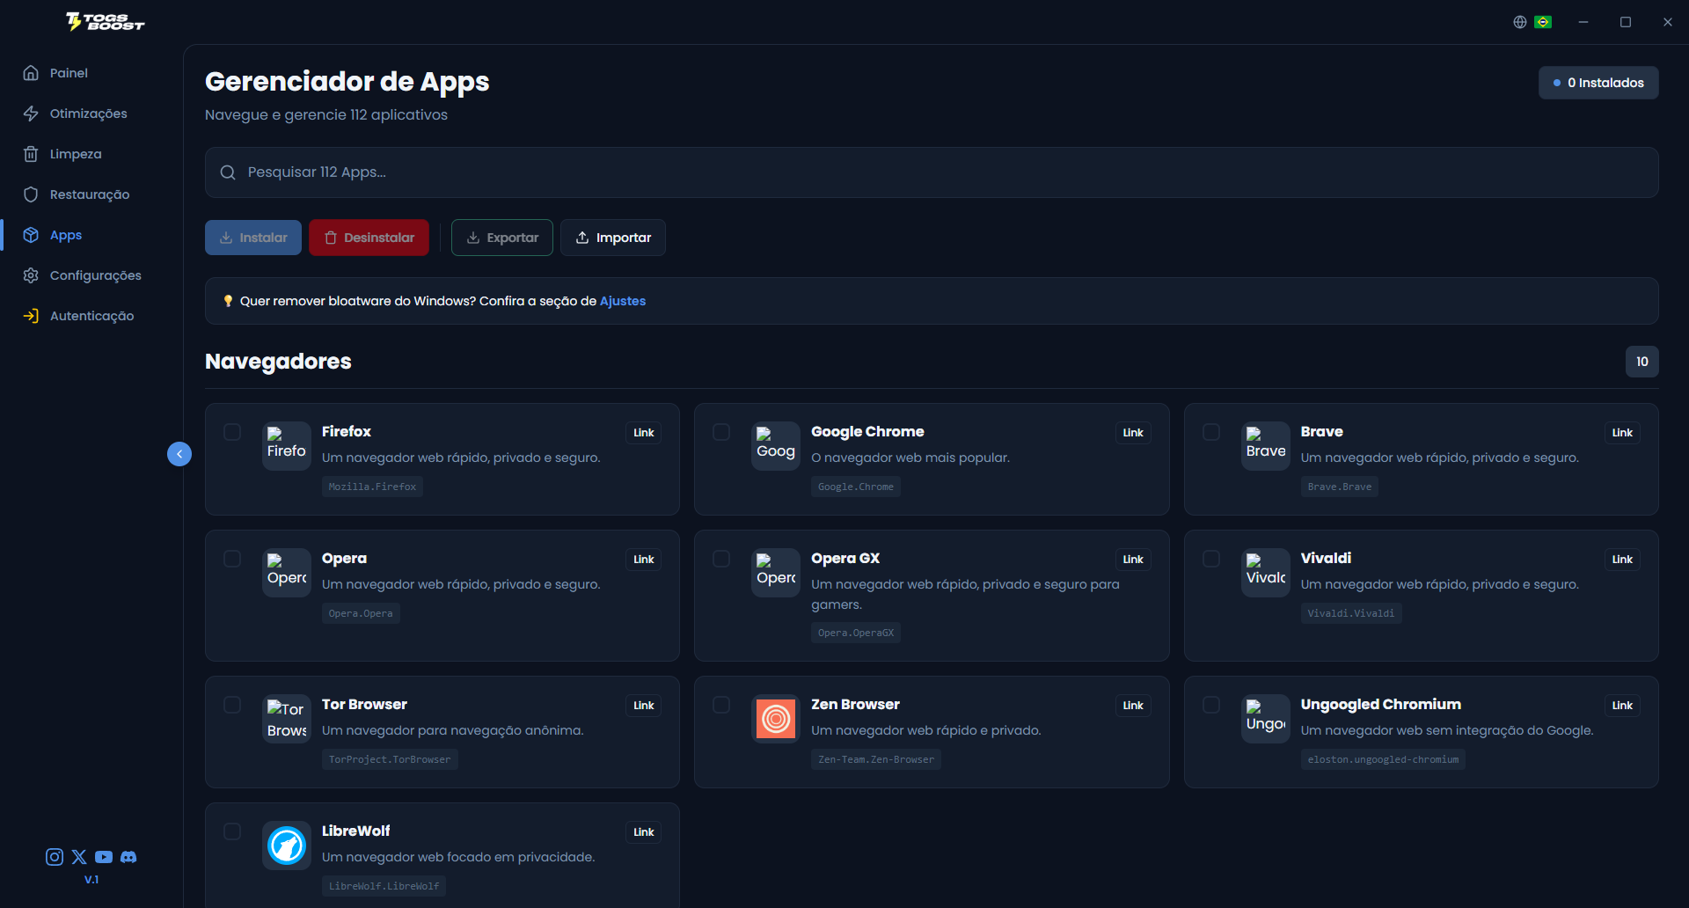Click the Zen-Team.Zen-Browser package tag
The height and width of the screenshot is (908, 1689).
pos(875,759)
